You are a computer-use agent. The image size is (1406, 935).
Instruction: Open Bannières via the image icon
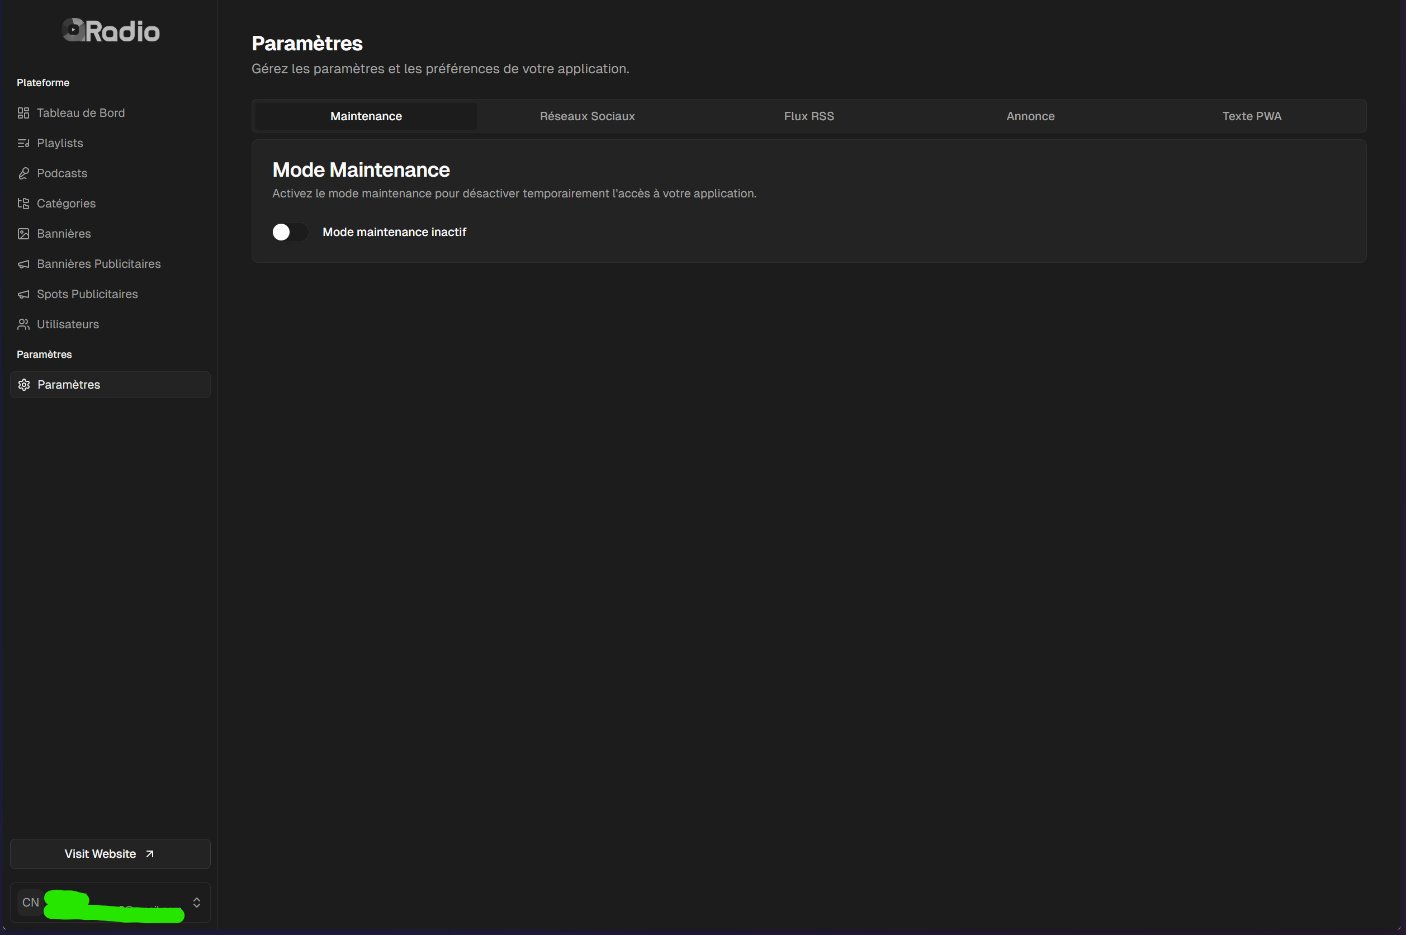pos(24,233)
